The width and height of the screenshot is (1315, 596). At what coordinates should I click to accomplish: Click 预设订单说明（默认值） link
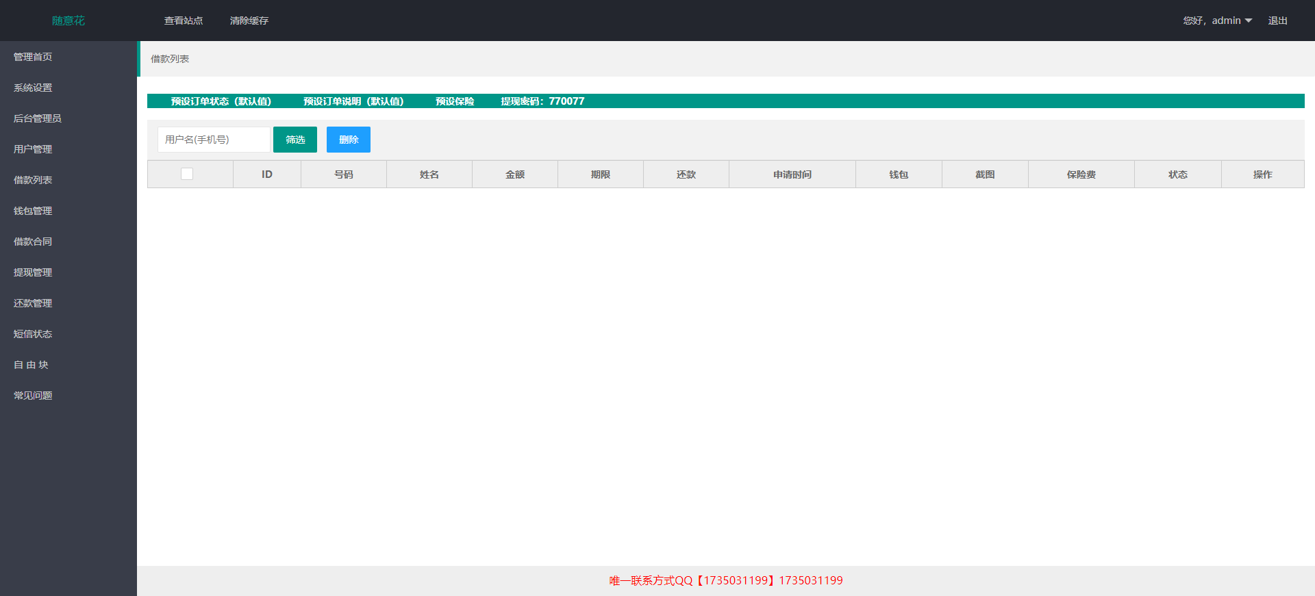(353, 101)
